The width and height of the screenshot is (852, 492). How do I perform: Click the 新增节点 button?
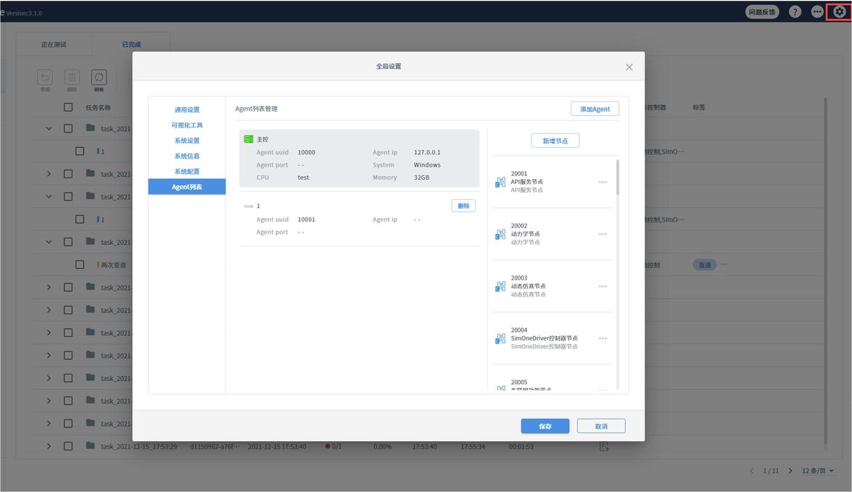pyautogui.click(x=555, y=141)
